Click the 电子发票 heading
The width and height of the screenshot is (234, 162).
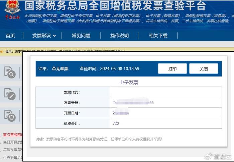(x=129, y=82)
